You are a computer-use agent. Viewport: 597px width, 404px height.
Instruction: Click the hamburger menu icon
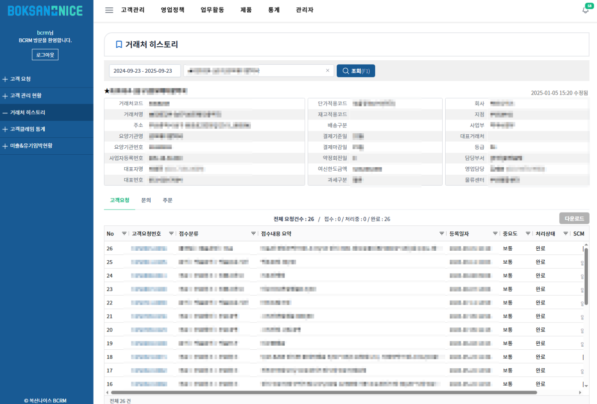coord(109,10)
